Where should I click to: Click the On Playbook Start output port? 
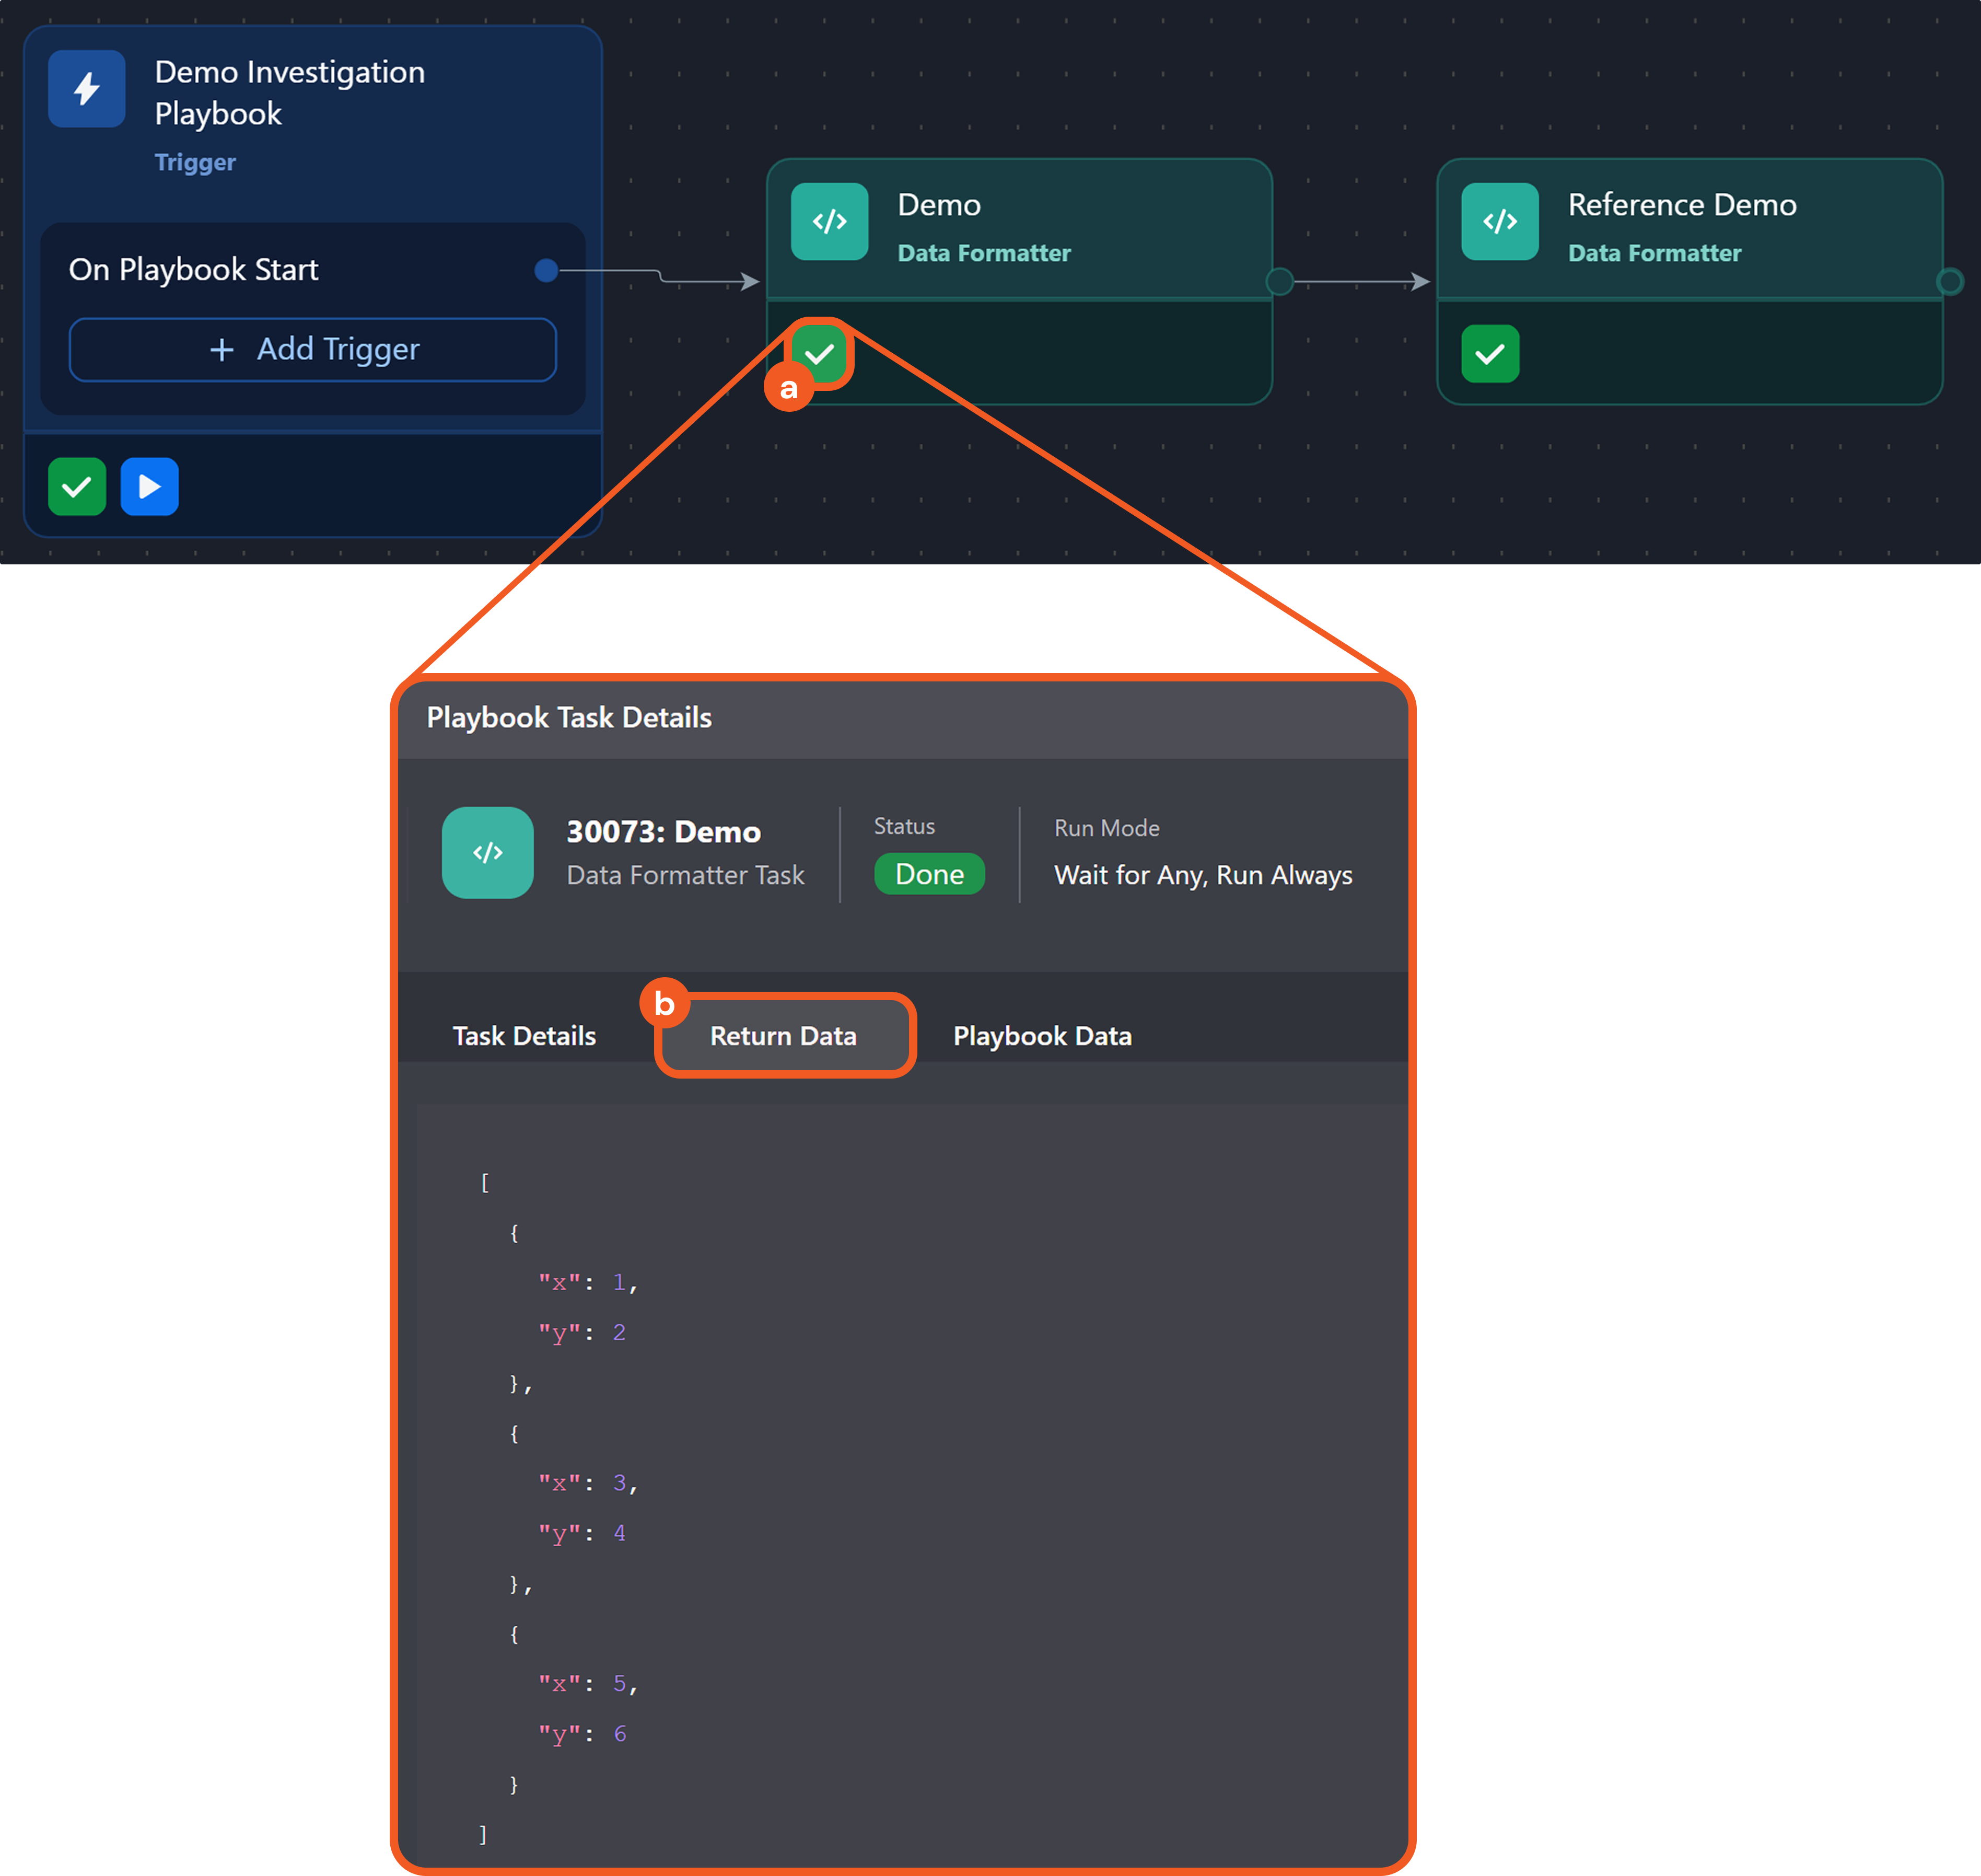(546, 270)
